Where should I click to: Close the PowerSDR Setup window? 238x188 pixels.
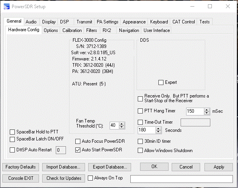click(x=228, y=6)
